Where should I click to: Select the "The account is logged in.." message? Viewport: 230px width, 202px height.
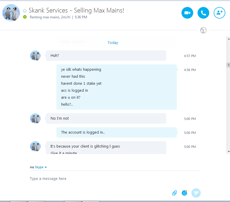(83, 132)
